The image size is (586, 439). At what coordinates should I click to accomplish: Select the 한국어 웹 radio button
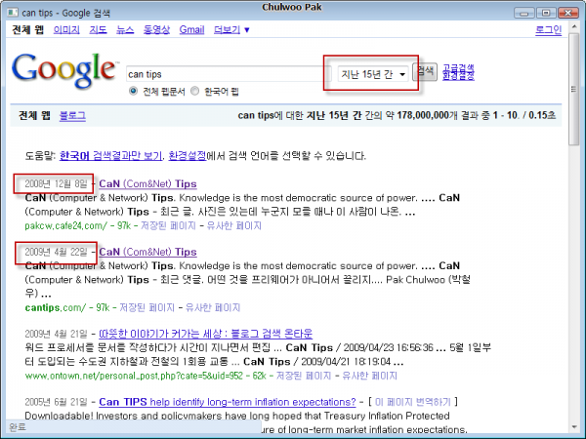[x=194, y=91]
